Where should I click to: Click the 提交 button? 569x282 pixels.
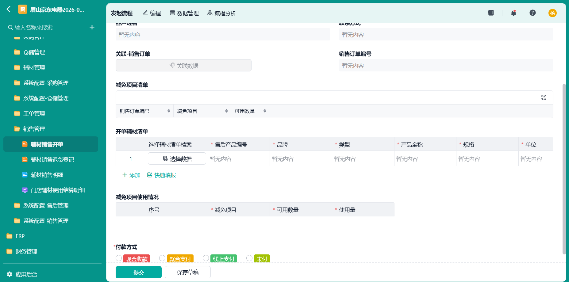point(139,272)
